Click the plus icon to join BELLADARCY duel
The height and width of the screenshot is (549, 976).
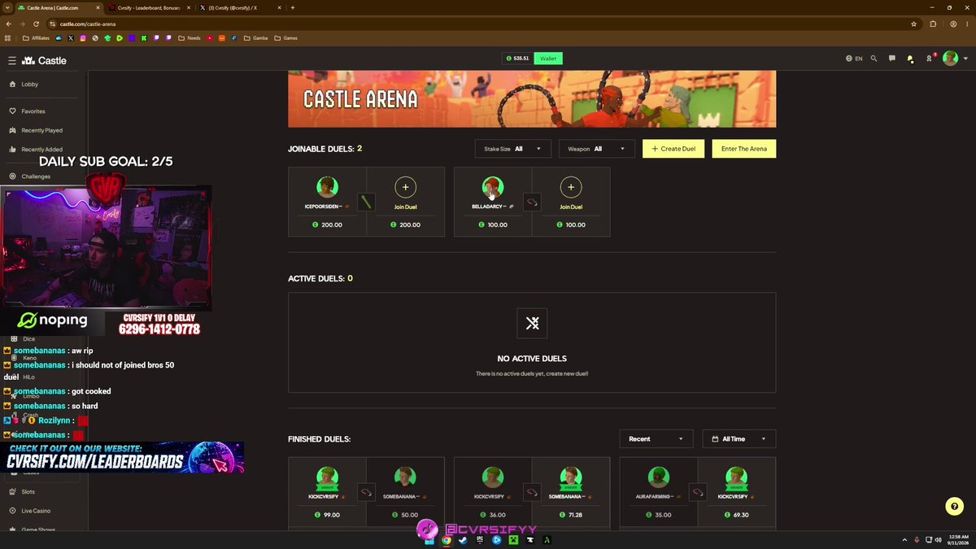coord(571,187)
